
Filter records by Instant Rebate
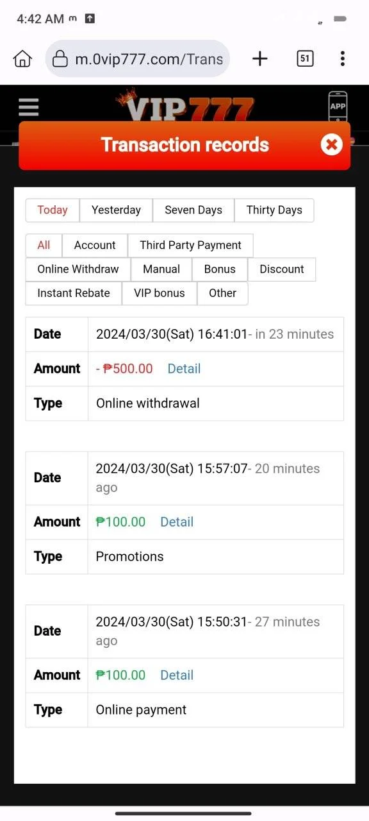tap(74, 293)
